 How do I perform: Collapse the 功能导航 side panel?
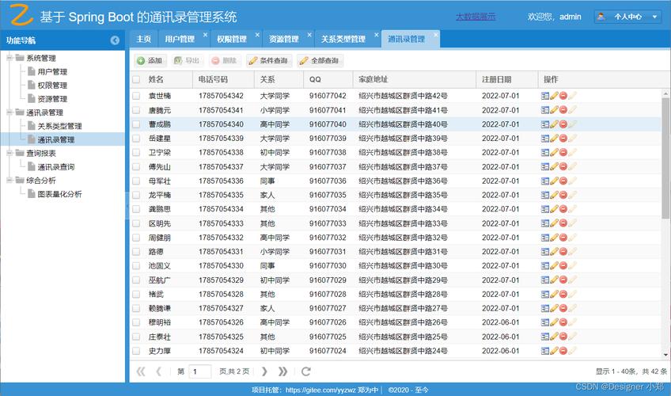click(115, 40)
